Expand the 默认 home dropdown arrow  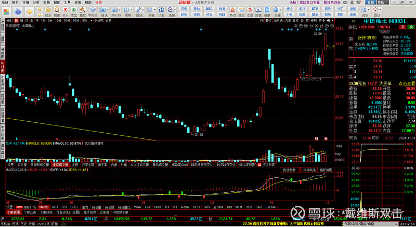381,10
